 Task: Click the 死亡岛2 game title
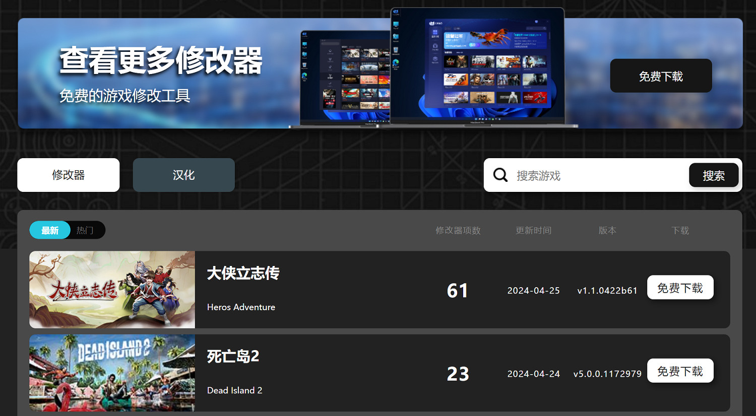[x=233, y=357]
